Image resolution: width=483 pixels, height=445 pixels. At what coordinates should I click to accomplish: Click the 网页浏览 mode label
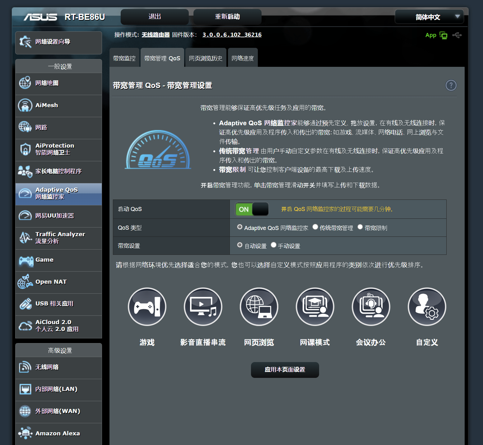coord(259,342)
